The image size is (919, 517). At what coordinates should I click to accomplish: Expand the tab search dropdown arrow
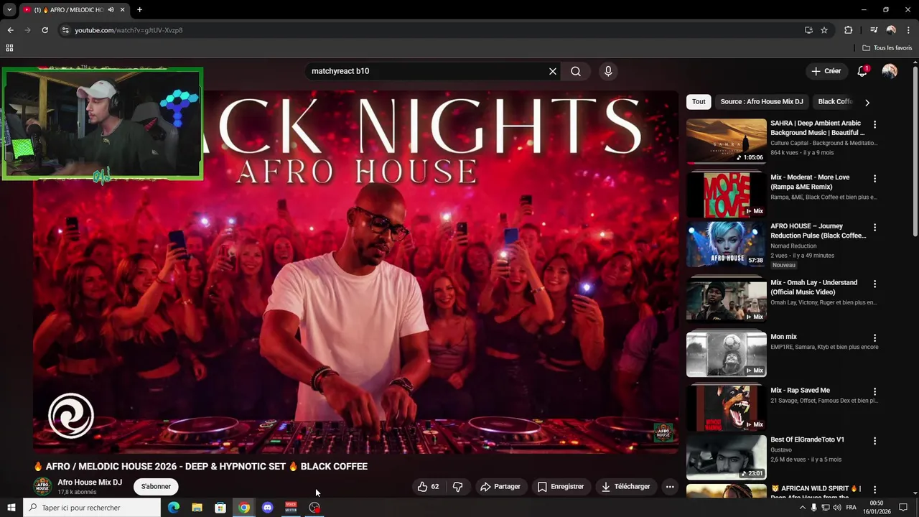9,10
